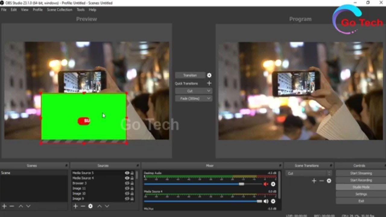Click the Program output video pane
This screenshot has width=386, height=217.
[x=300, y=91]
